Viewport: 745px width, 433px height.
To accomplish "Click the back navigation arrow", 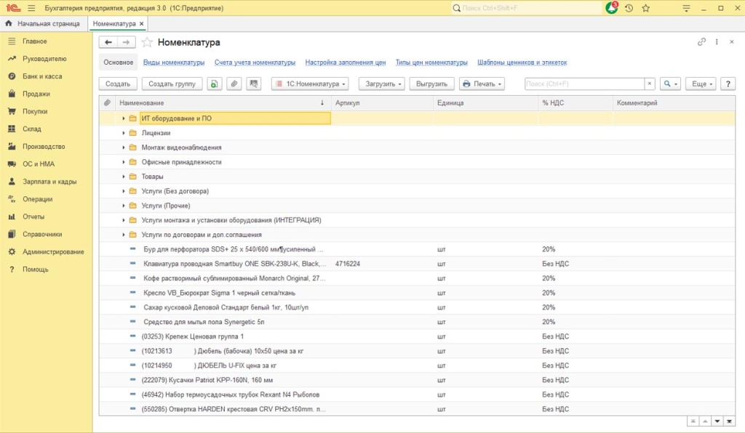I will coord(109,42).
